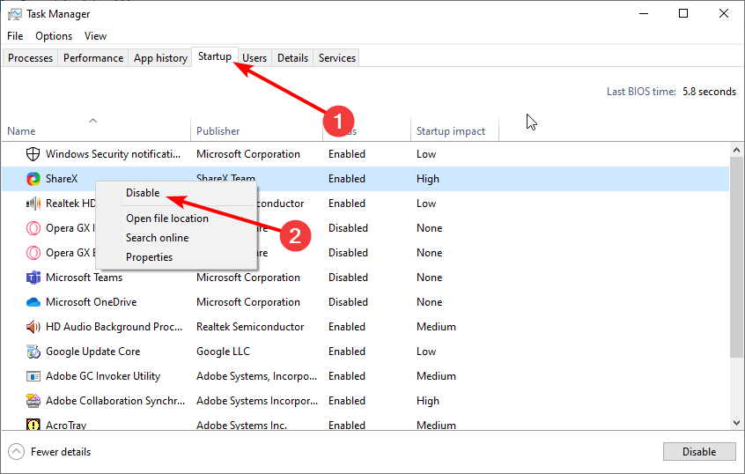Choose Properties in the context menu
Viewport: 745px width, 474px height.
tap(149, 257)
